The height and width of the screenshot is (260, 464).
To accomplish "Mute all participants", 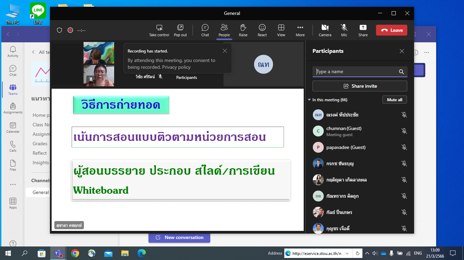I will [x=395, y=100].
